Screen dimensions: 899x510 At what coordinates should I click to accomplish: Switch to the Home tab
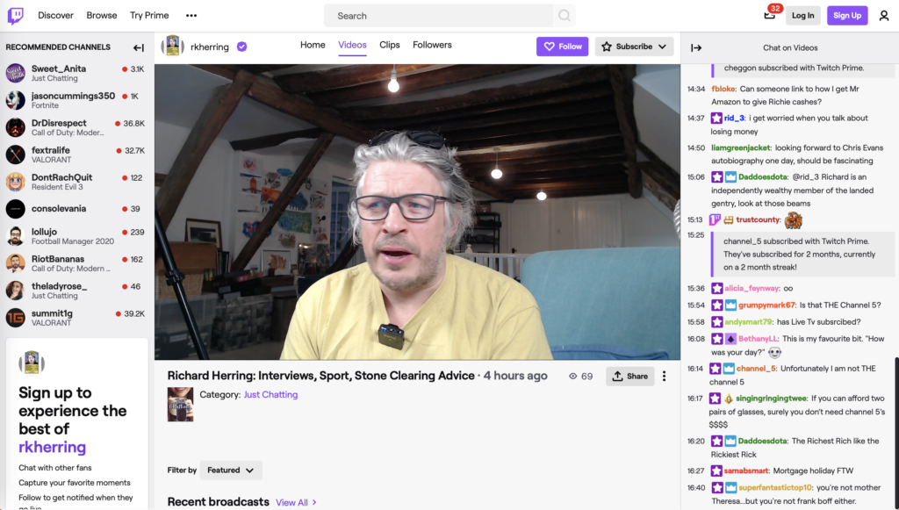[x=313, y=45]
